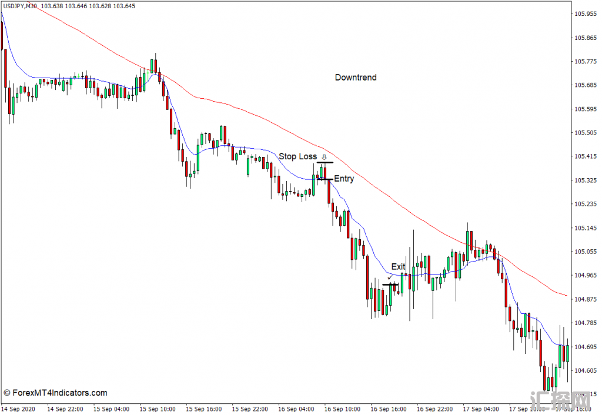Select the black horizontal Exit level line
The width and height of the screenshot is (602, 415).
pos(390,285)
